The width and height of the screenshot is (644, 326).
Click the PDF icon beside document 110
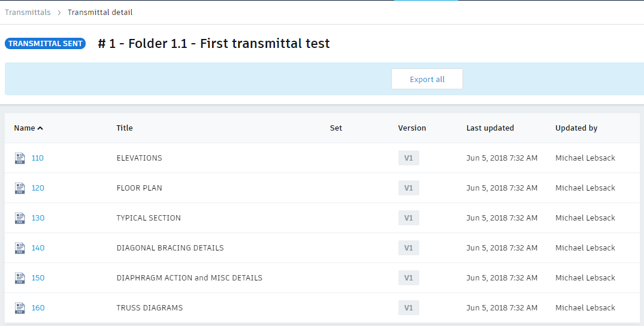point(20,158)
